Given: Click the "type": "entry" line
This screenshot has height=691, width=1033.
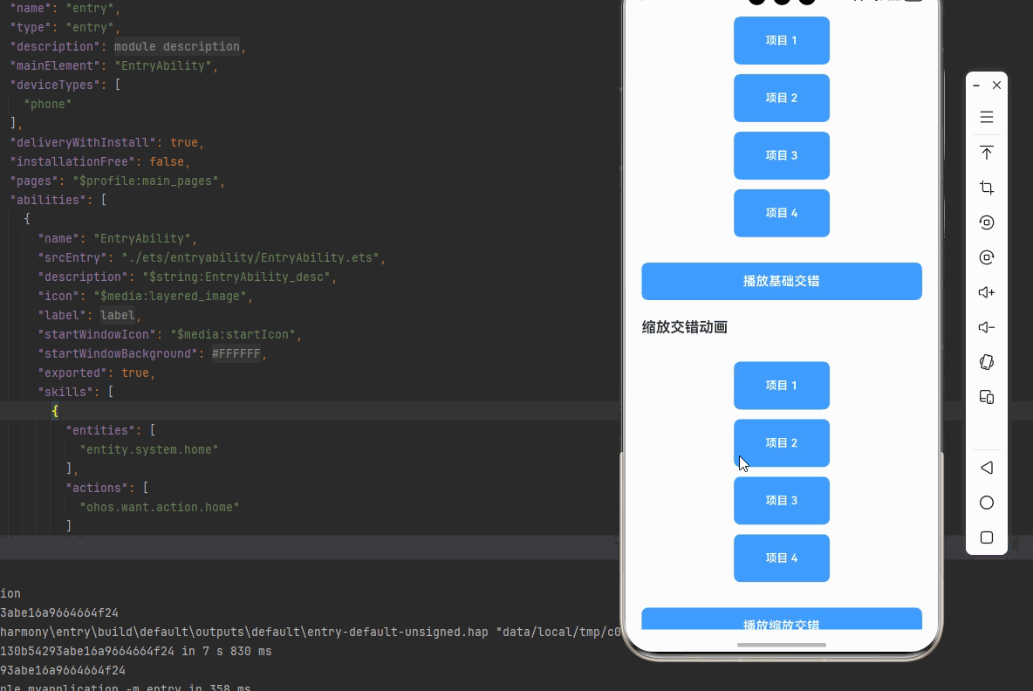Looking at the screenshot, I should click(x=65, y=28).
